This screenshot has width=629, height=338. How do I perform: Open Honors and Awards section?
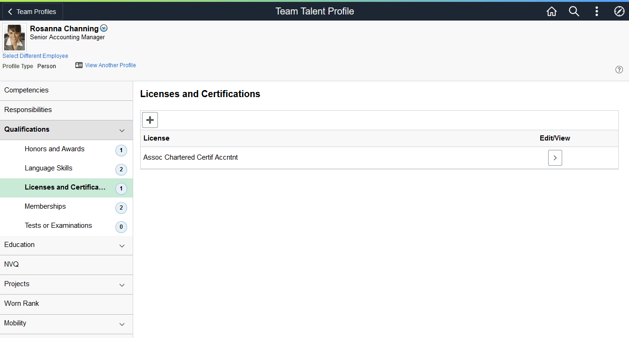click(x=54, y=148)
